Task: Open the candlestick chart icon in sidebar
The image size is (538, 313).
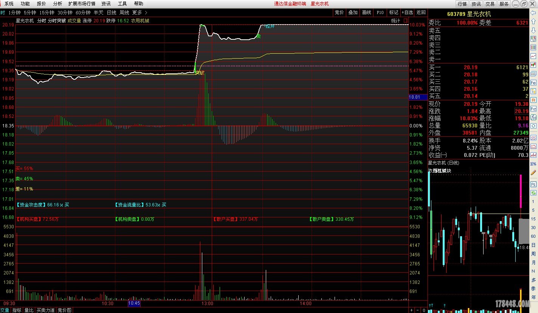Action: (533, 65)
